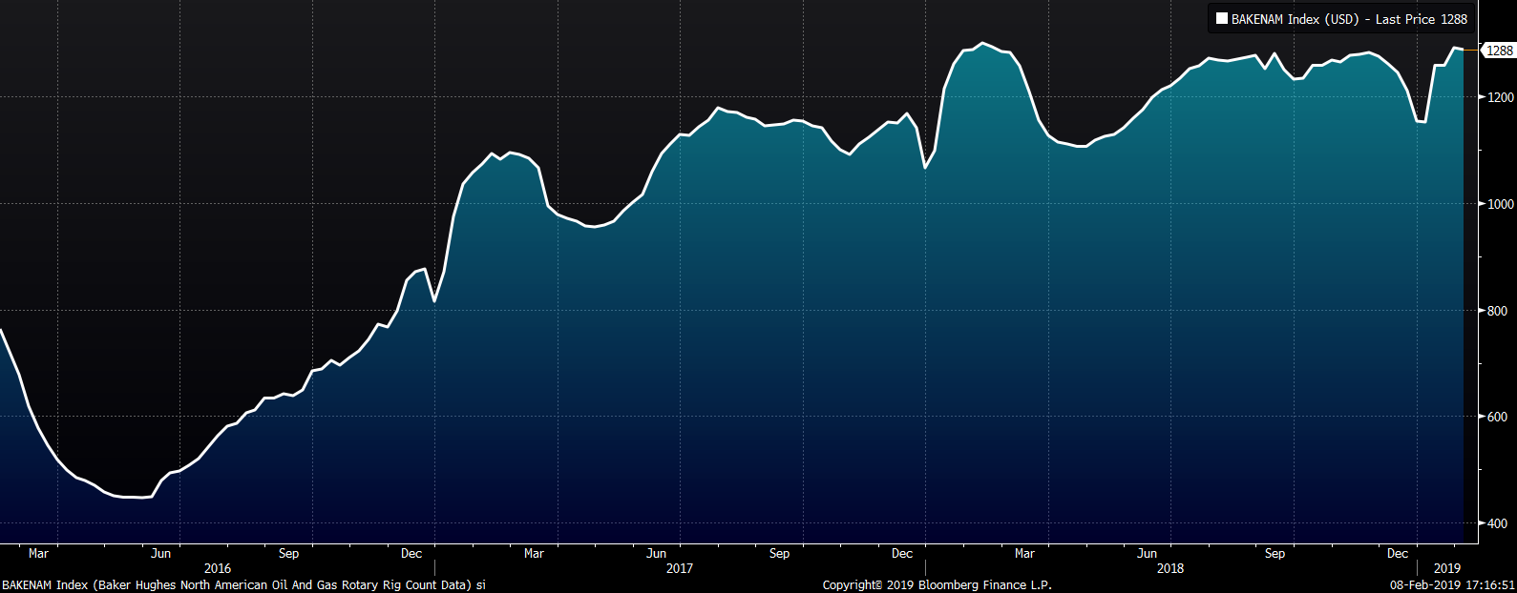Click the 400 price axis label

pyautogui.click(x=1500, y=523)
